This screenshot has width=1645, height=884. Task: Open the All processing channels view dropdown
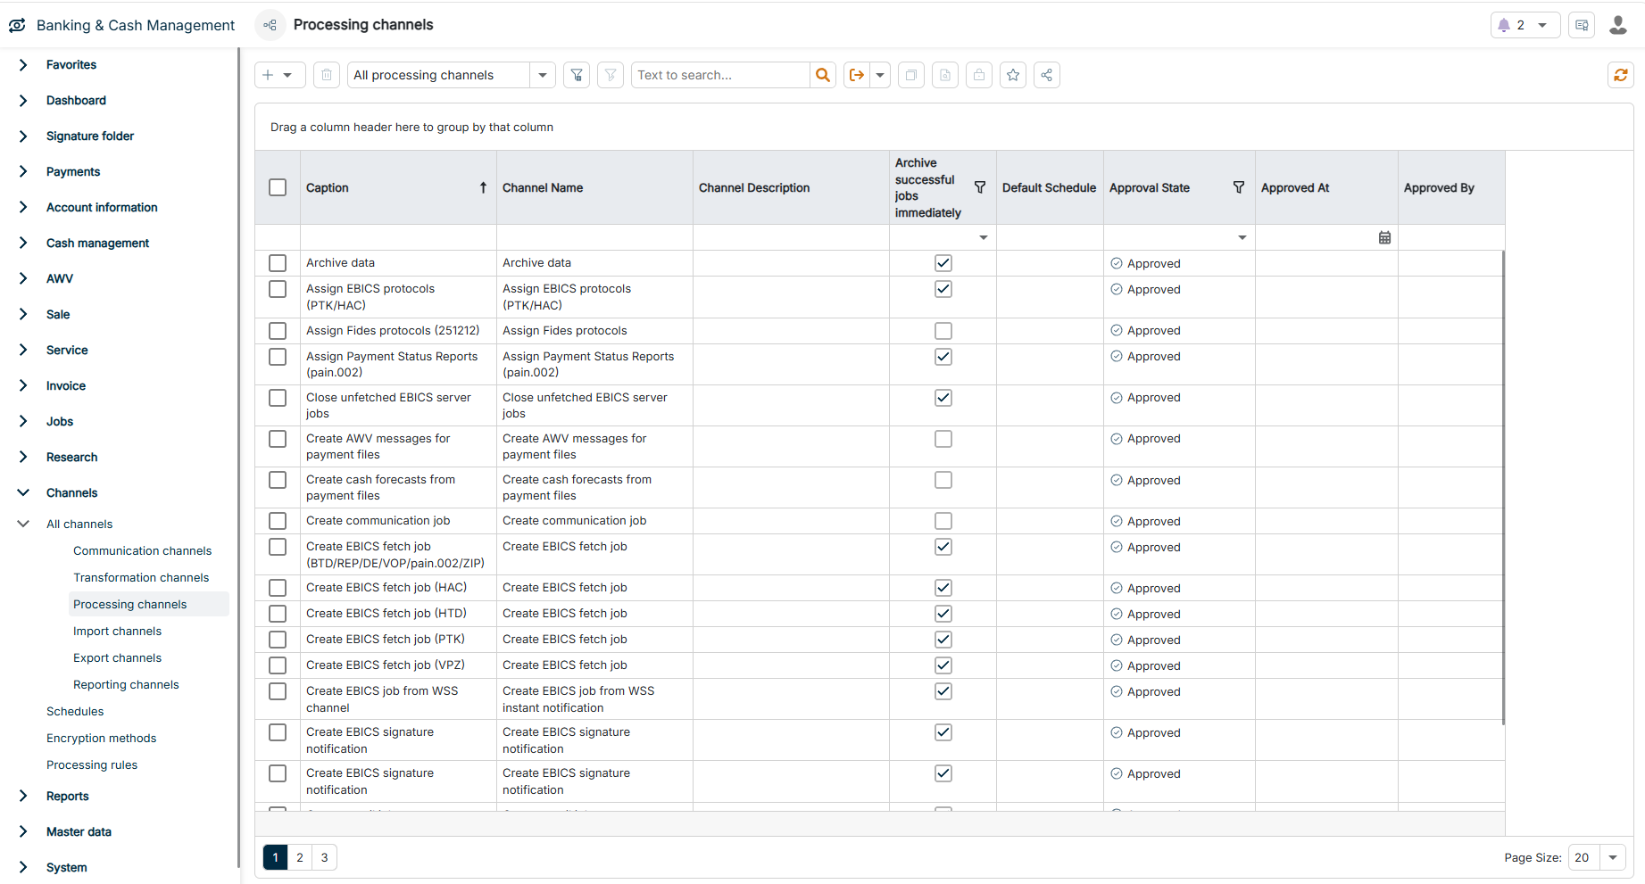[x=542, y=75]
